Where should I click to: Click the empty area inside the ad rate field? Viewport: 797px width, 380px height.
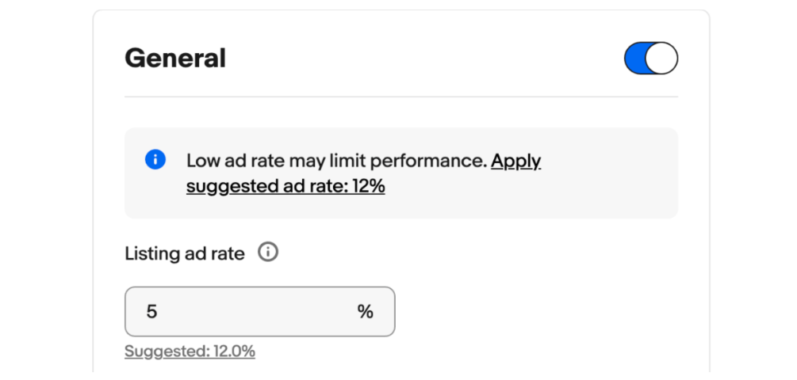click(x=254, y=312)
